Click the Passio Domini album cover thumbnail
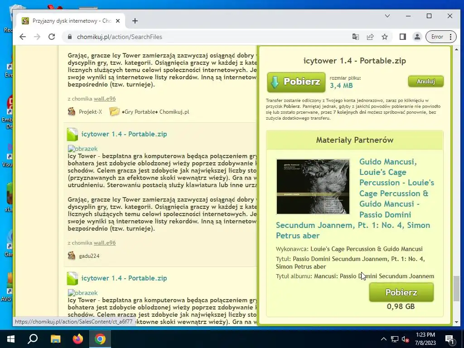This screenshot has width=464, height=348. click(x=313, y=186)
